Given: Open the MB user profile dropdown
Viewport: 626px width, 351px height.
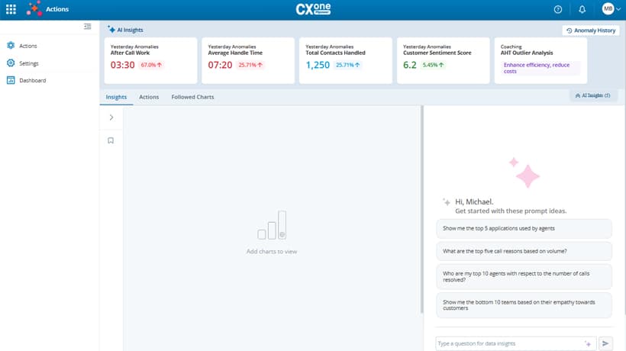Looking at the screenshot, I should pyautogui.click(x=611, y=9).
